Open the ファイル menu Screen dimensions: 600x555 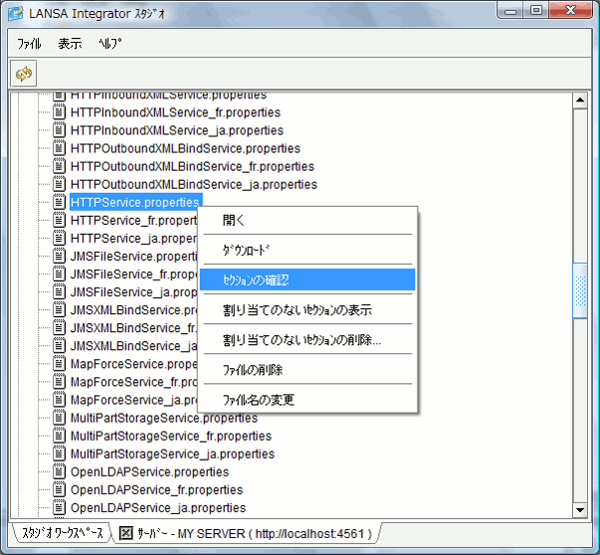point(29,44)
